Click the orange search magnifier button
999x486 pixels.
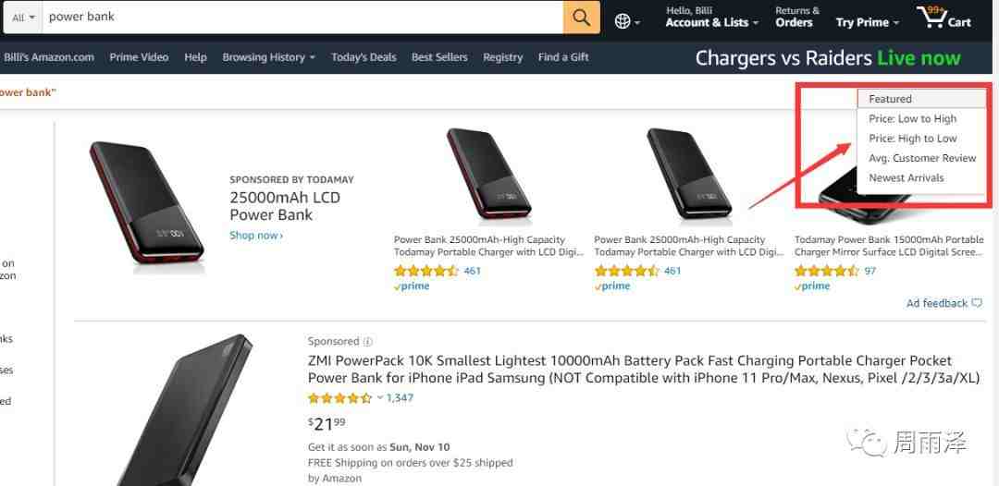(x=581, y=17)
